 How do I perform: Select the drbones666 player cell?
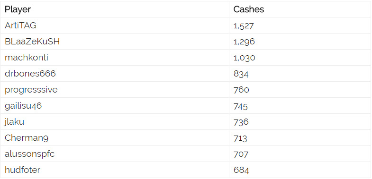115,74
